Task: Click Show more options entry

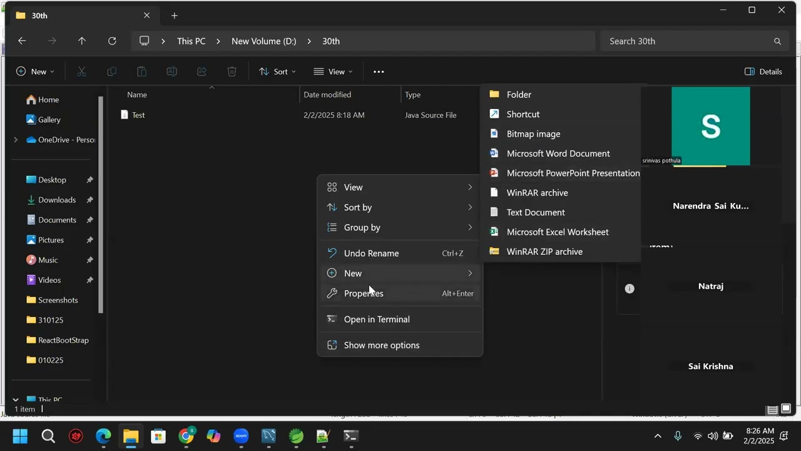Action: [382, 345]
